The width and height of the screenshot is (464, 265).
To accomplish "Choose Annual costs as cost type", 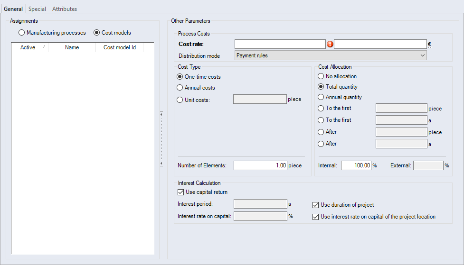I will coord(180,88).
